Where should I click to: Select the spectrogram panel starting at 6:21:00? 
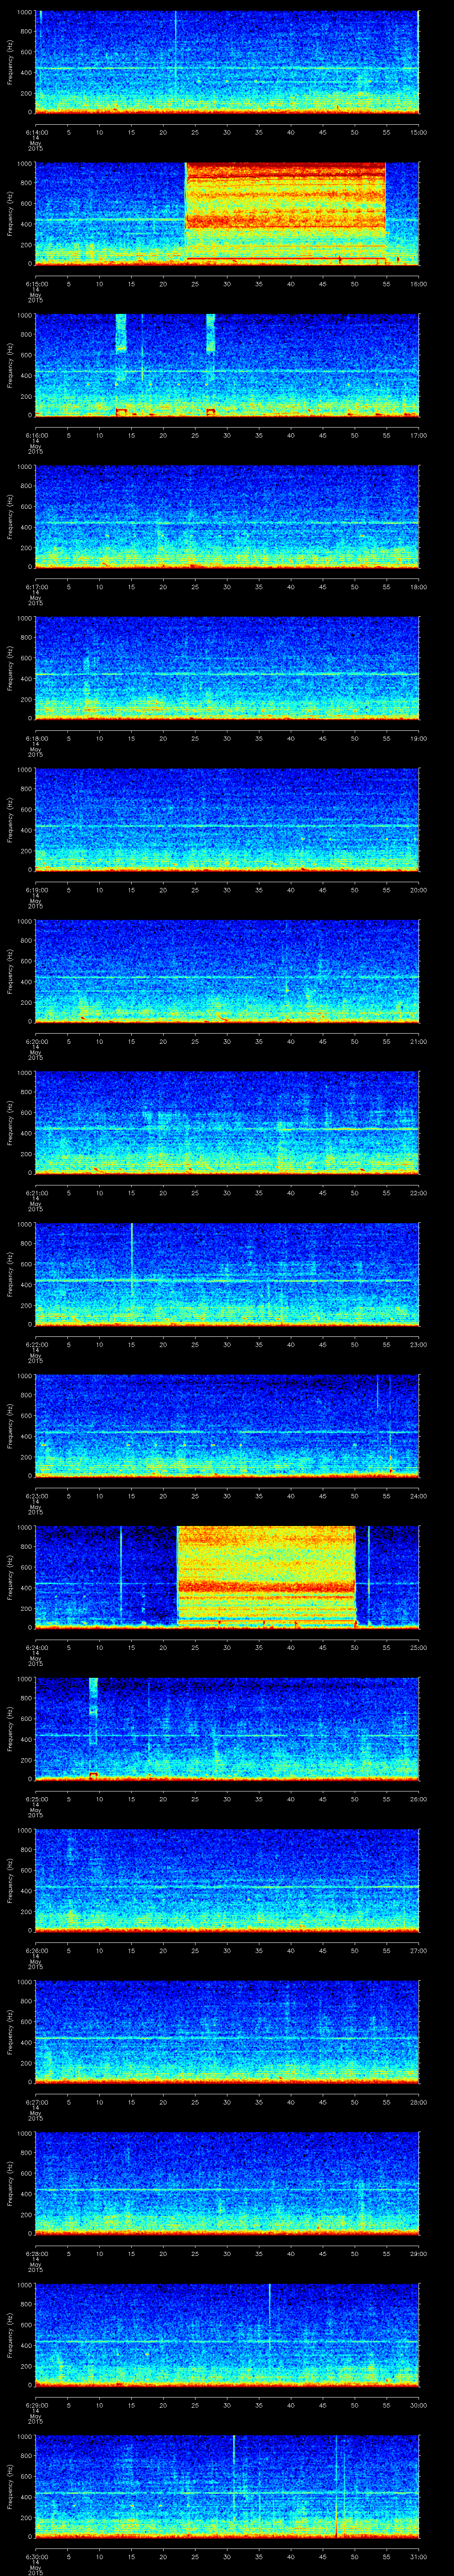[x=227, y=1123]
